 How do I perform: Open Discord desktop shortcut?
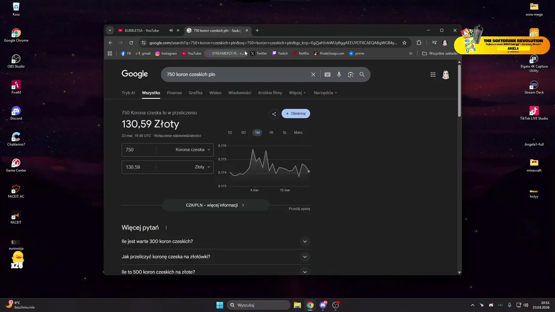[16, 113]
